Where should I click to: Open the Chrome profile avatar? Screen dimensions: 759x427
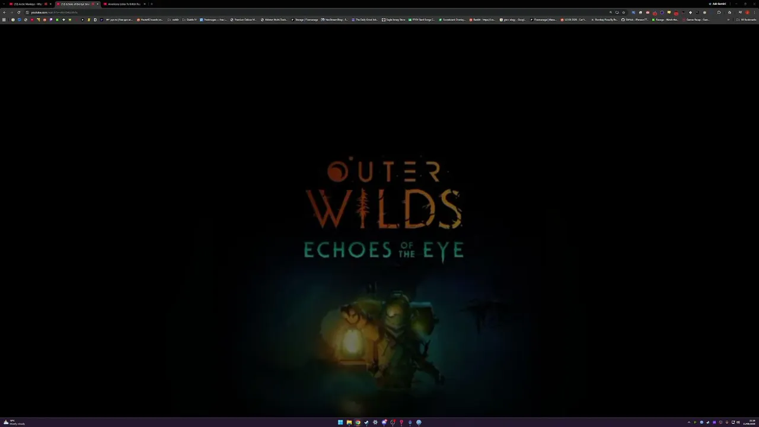(x=747, y=12)
